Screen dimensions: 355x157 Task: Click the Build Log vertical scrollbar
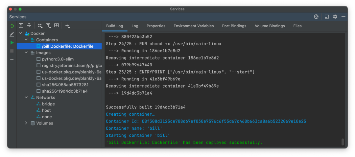(343, 142)
